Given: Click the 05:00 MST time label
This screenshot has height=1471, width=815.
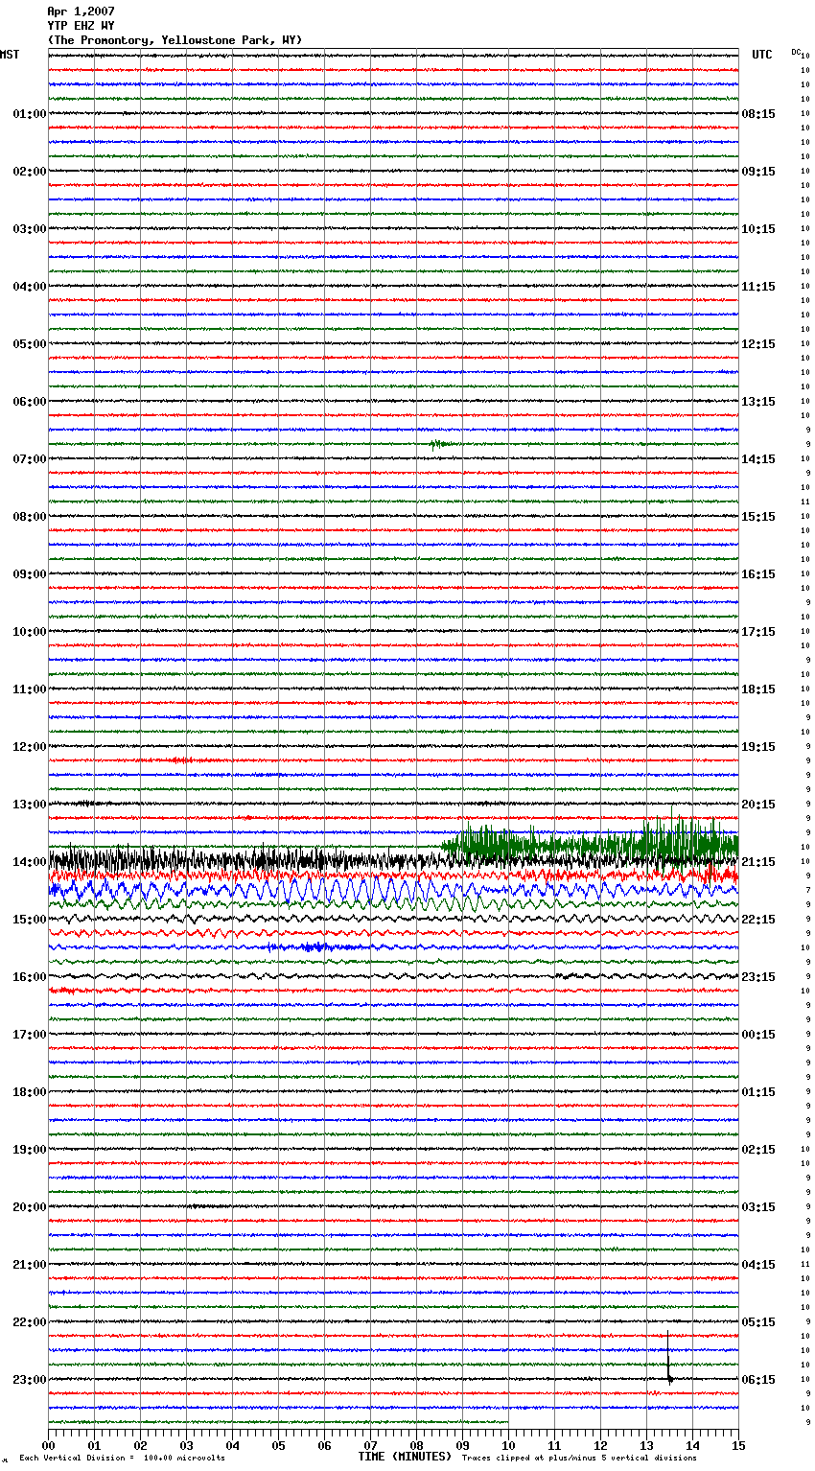Looking at the screenshot, I should 30,344.
